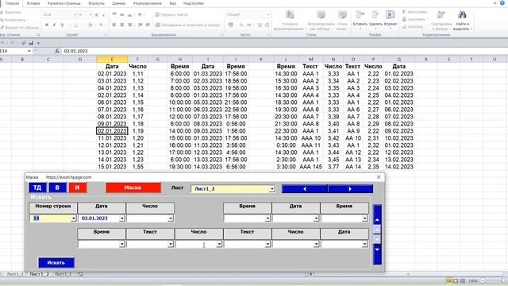This screenshot has height=286, width=508.
Task: Click the red Маска button
Action: point(133,187)
